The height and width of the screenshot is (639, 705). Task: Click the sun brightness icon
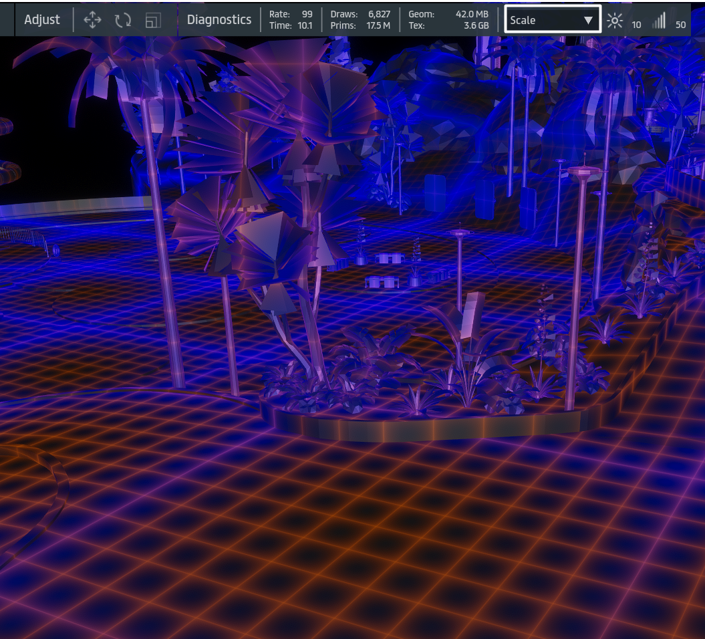coord(614,21)
